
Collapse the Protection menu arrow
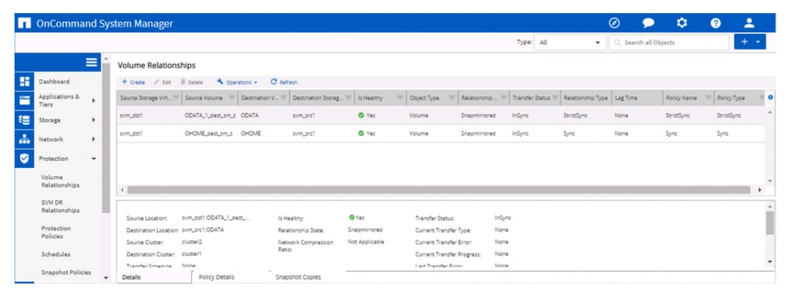pos(94,158)
